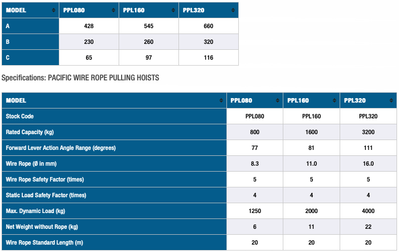This screenshot has width=399, height=252.
Task: Click sort arrows on PPL320 specifications header
Action: (x=391, y=101)
